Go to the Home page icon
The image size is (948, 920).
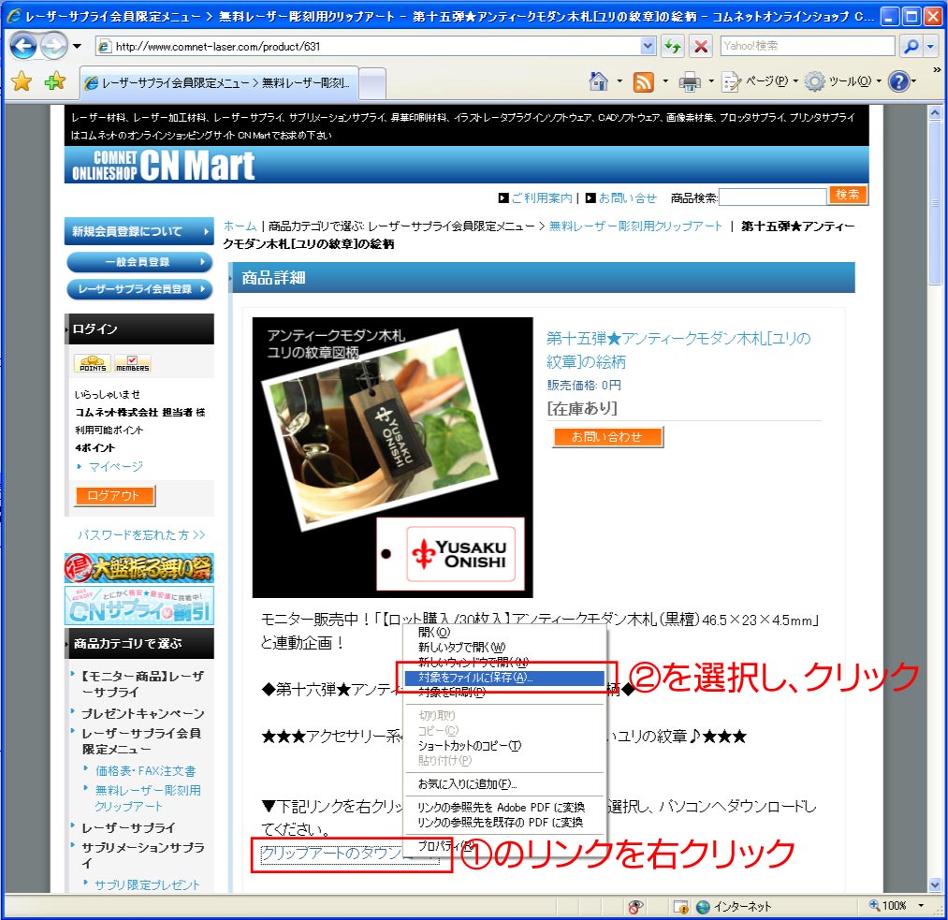pos(598,81)
